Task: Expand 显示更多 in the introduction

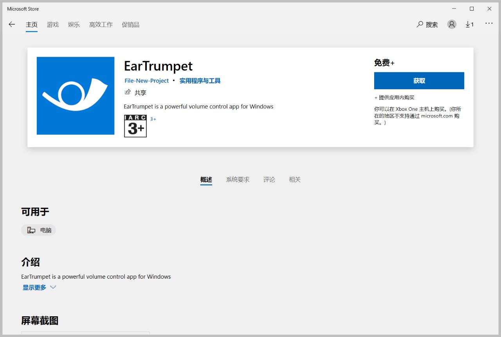Action: [34, 287]
